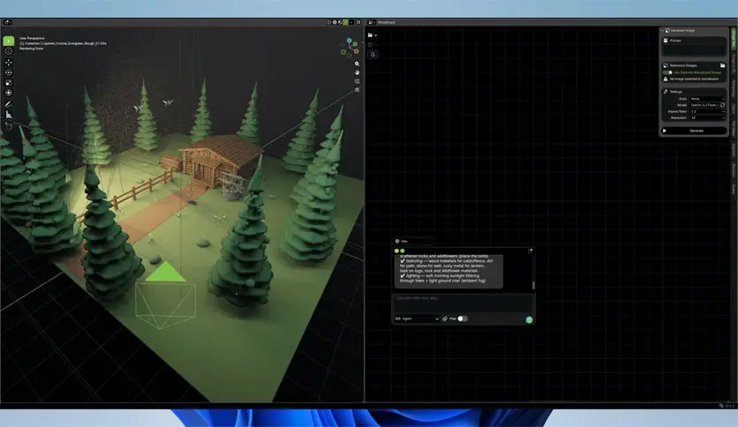Image resolution: width=738 pixels, height=427 pixels.
Task: Select the green Select Box tool
Action: [9, 41]
